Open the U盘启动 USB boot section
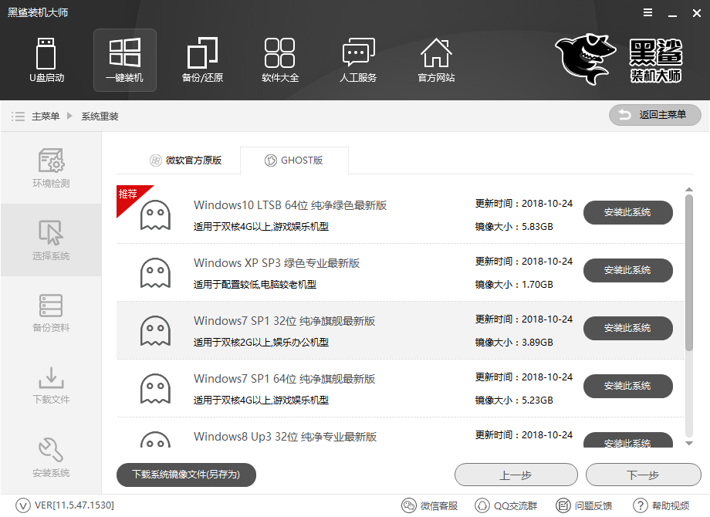This screenshot has height=517, width=710. [46, 60]
